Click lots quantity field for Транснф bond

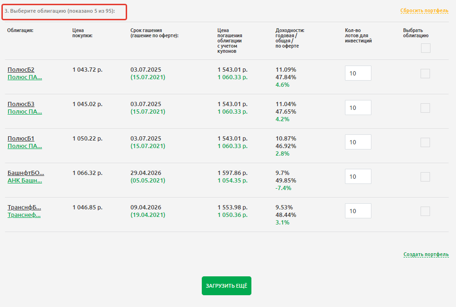358,211
